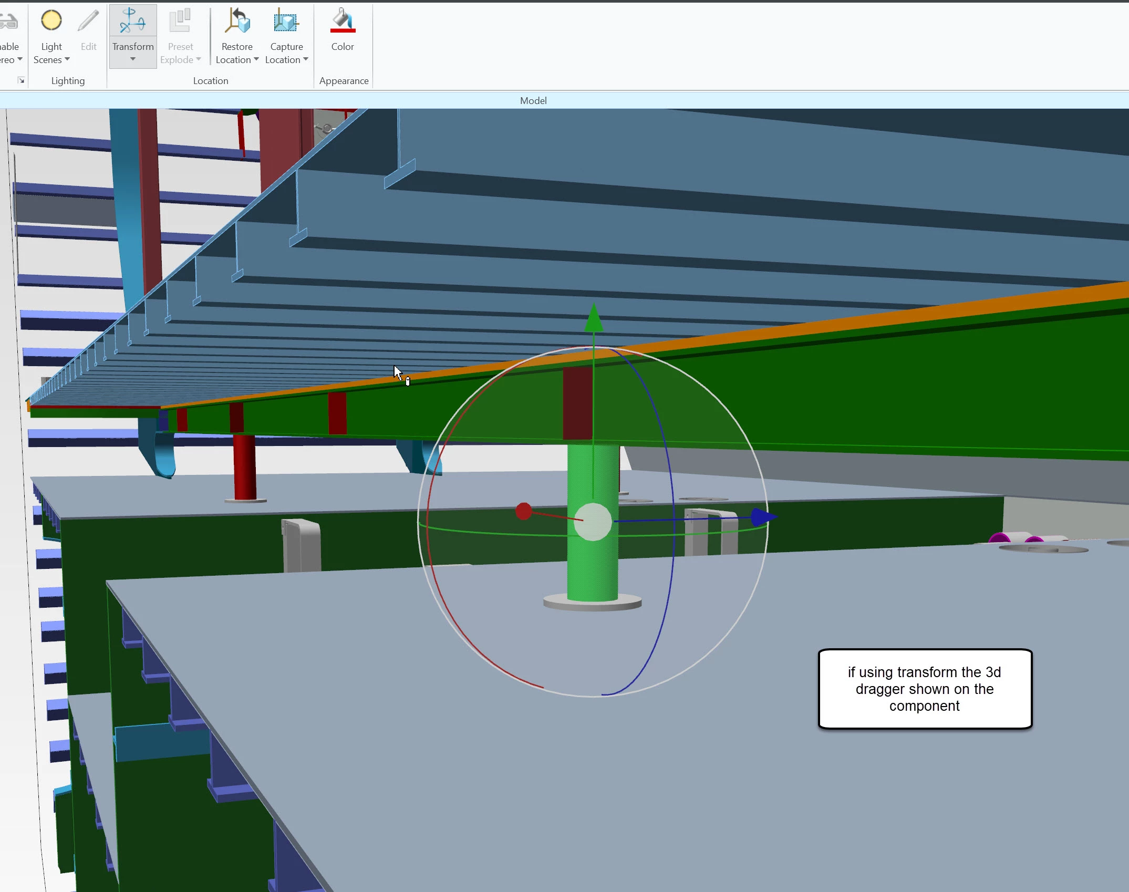
Task: Click the 3D dragger annotation text box
Action: tap(925, 689)
